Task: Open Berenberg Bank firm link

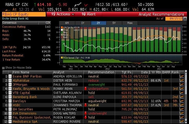Action: 25,97
